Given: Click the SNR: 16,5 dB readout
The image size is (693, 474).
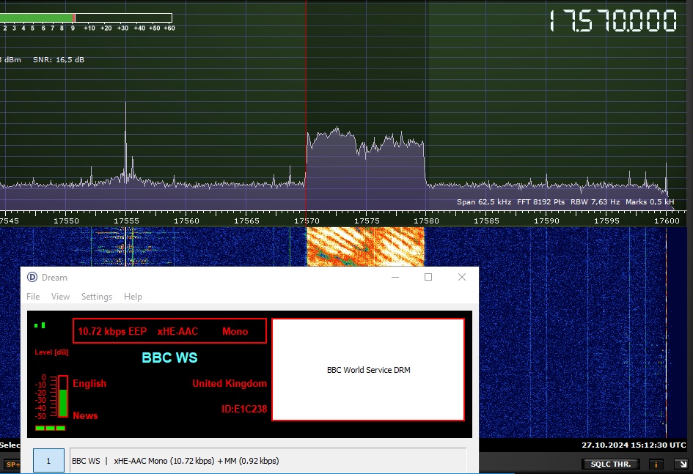Looking at the screenshot, I should 59,59.
